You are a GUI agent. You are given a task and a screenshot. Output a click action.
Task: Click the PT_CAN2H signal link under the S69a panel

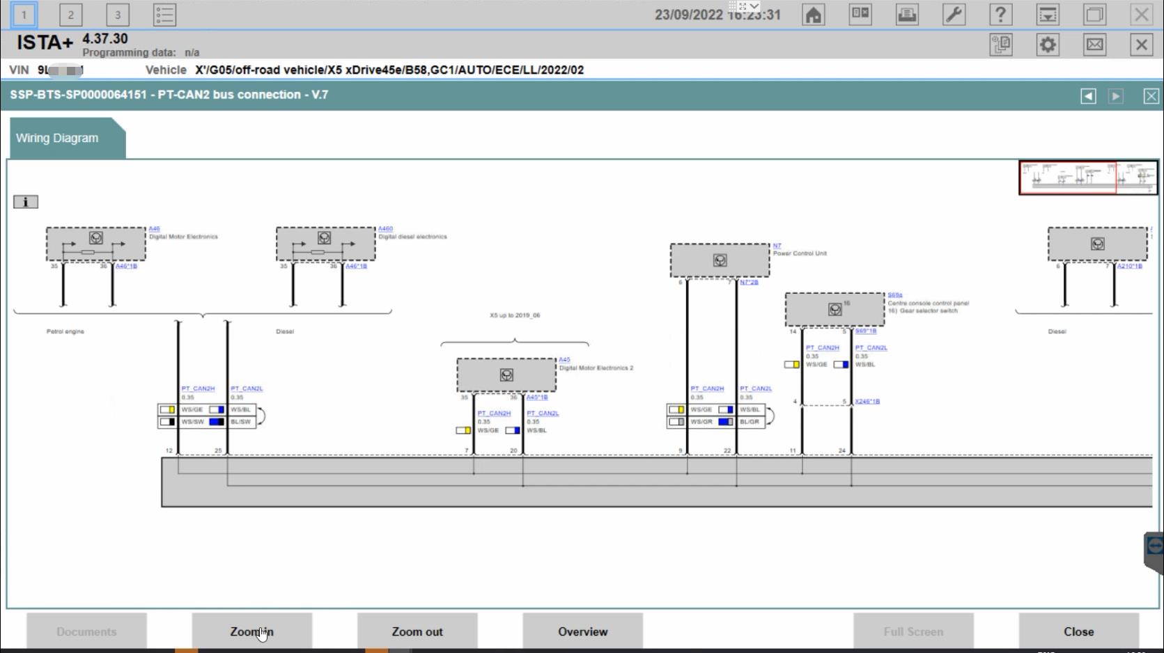823,348
